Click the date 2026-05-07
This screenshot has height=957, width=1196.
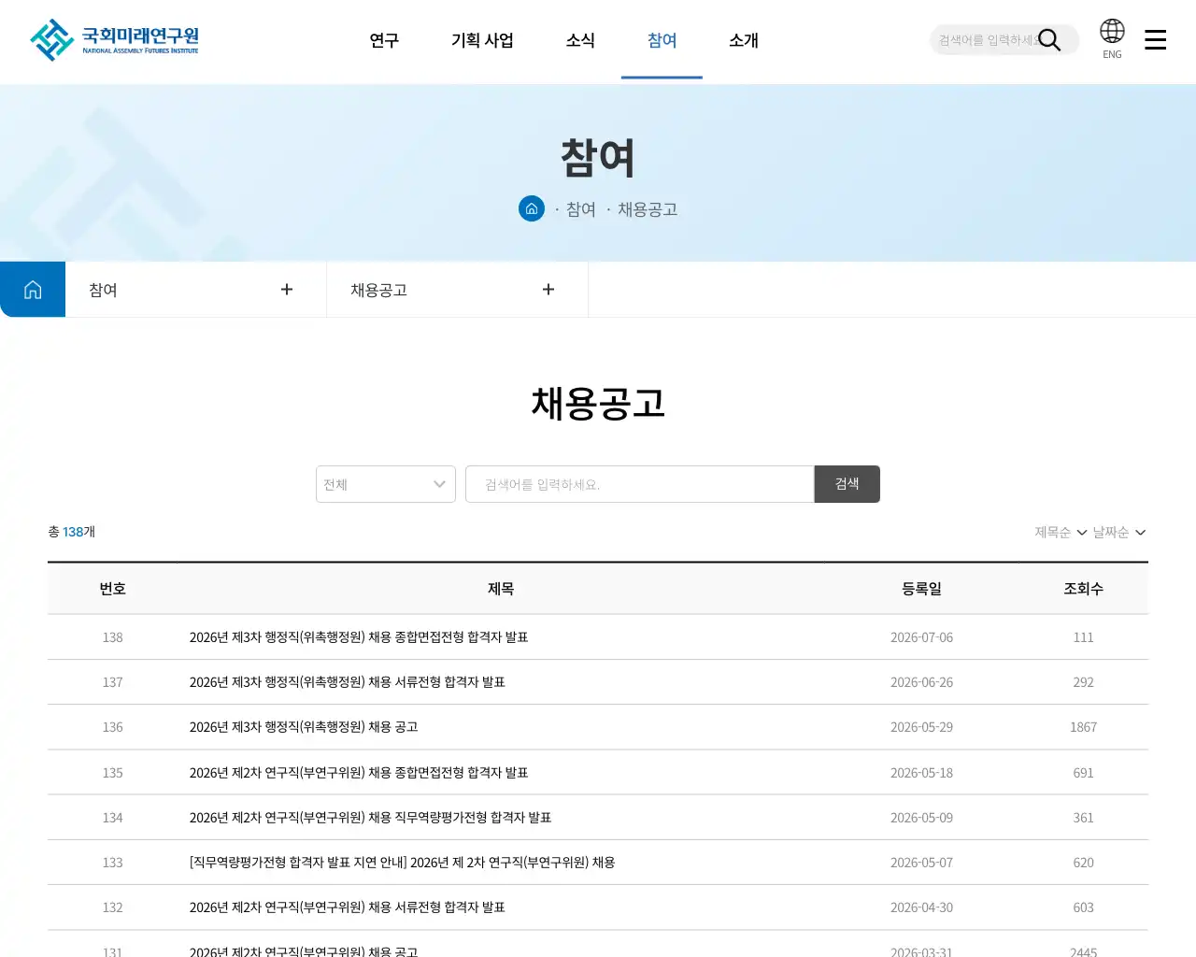[x=922, y=863]
